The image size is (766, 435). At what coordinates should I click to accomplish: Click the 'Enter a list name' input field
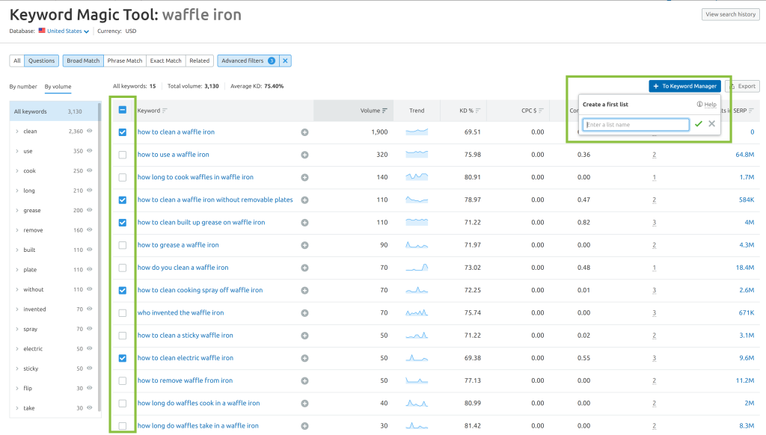[636, 125]
